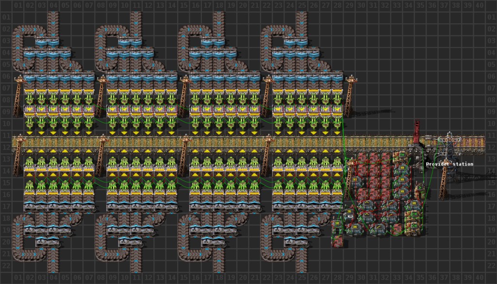Select the blue splitter at columns 03-04, row 03
Screen dimensions: 497x284
(47, 42)
